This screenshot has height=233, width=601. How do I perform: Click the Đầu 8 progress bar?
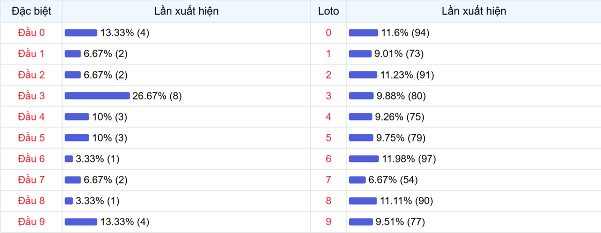pos(69,201)
